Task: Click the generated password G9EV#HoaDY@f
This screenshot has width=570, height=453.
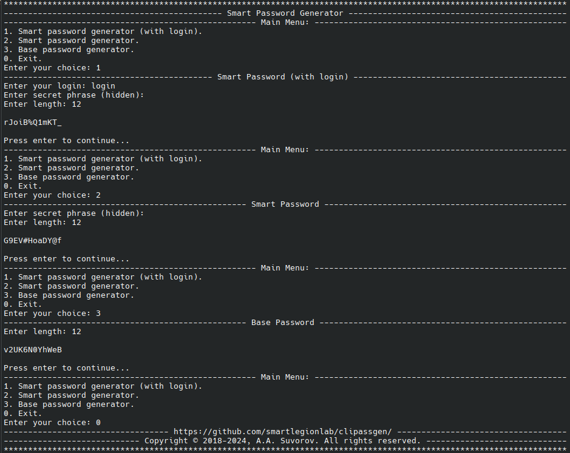Action: click(33, 241)
